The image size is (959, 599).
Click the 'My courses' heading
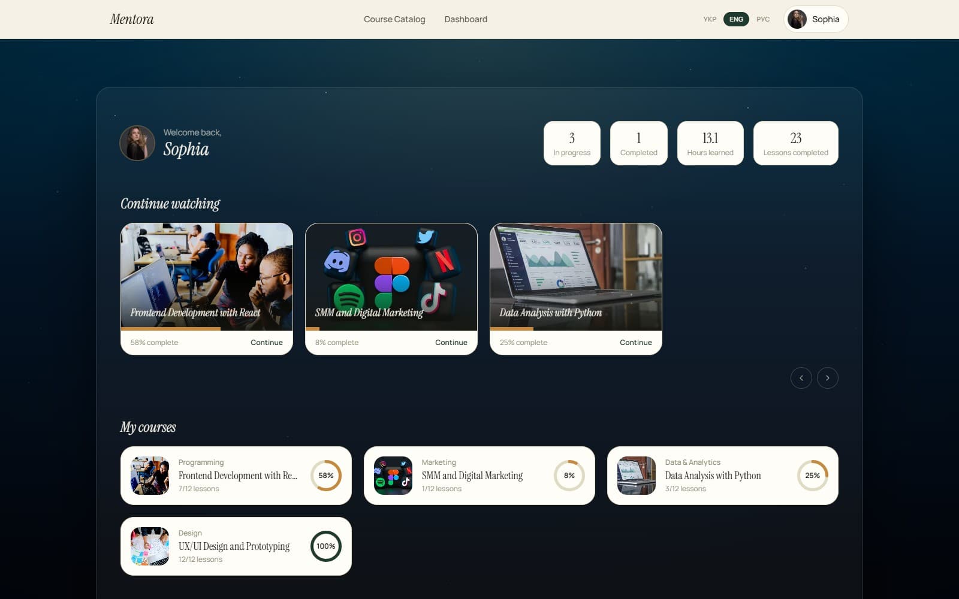click(148, 427)
